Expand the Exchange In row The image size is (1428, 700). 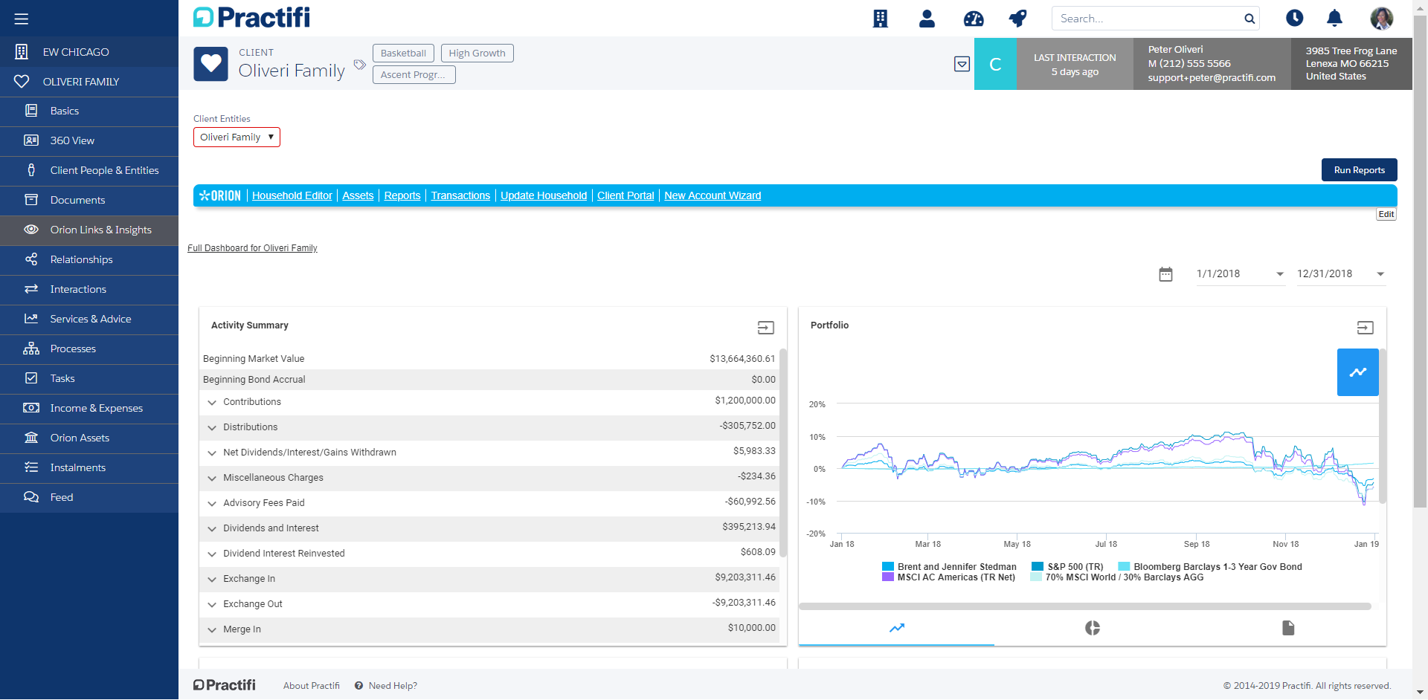(x=212, y=580)
